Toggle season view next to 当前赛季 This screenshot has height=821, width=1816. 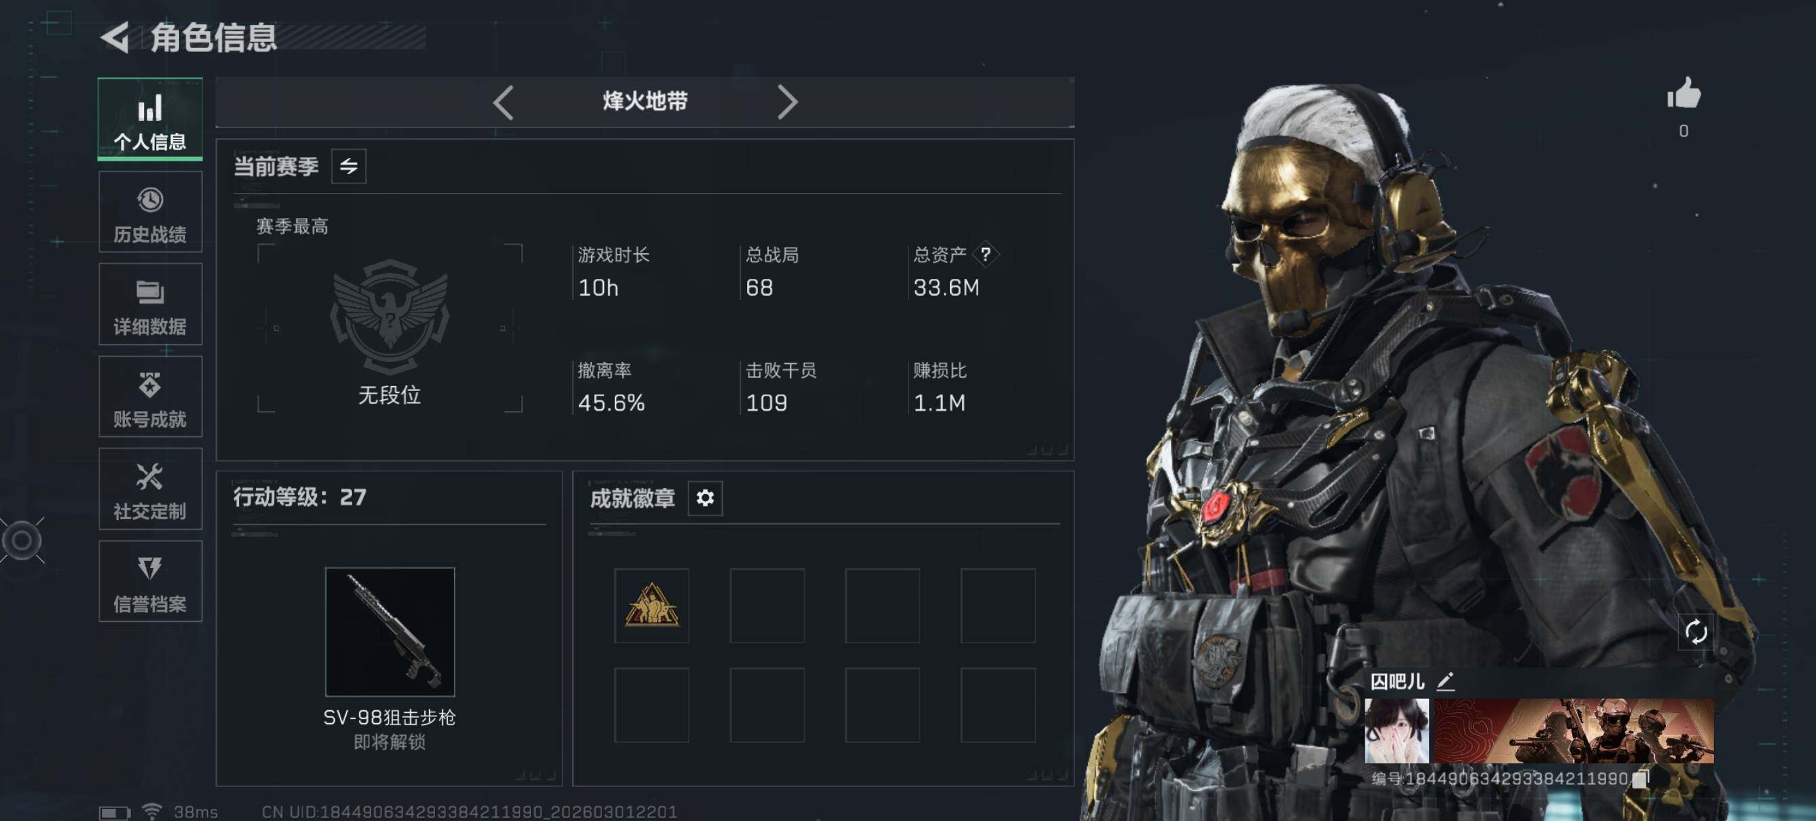pos(348,166)
